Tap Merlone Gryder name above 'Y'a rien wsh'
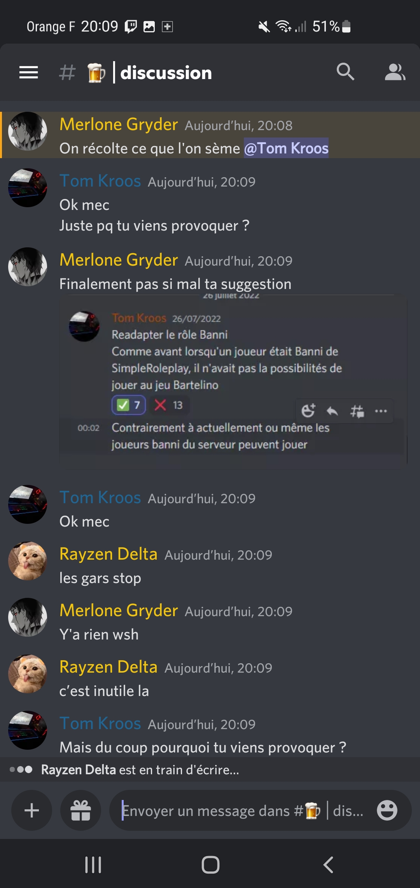 coord(119,611)
